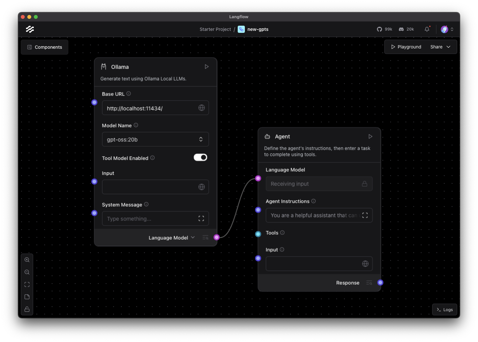Disable the Tool Model Enabled toggle

pos(200,157)
